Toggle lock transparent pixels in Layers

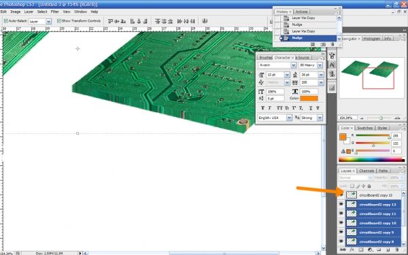352,186
